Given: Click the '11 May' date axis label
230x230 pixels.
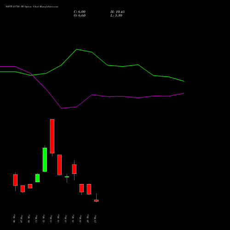Looking at the screenshot, I should (36, 218).
